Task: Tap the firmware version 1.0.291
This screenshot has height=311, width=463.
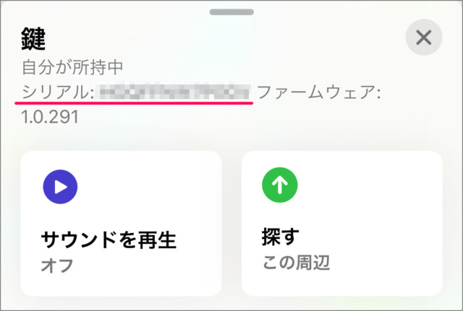Action: 50,117
